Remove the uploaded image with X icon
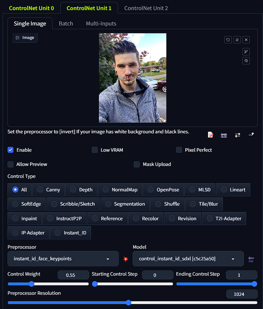The width and height of the screenshot is (263, 309). click(246, 40)
